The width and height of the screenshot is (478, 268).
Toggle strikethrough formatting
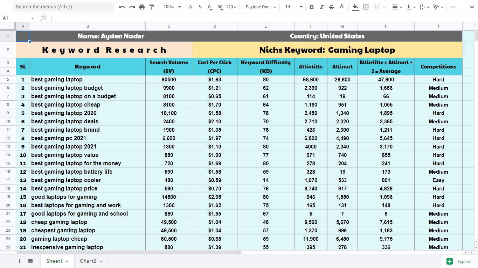tap(332, 7)
